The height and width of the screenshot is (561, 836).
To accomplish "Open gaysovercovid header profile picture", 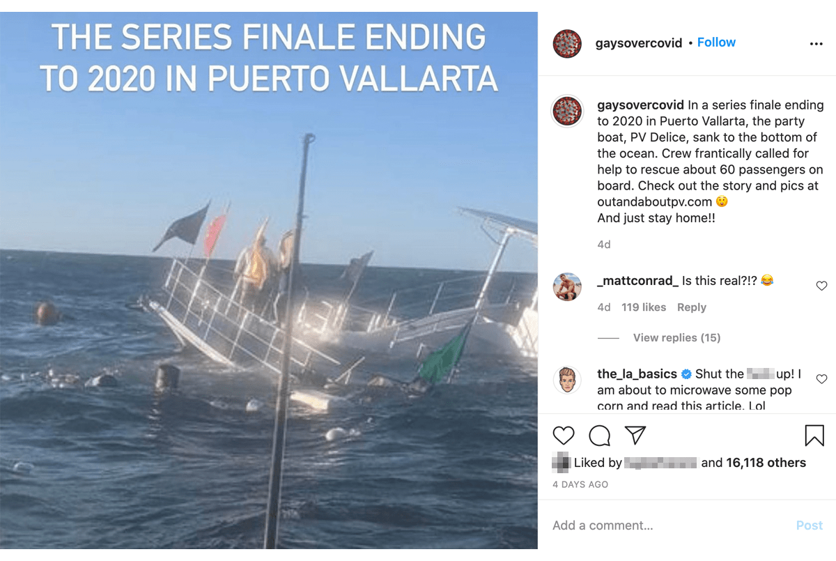I will coord(567,44).
